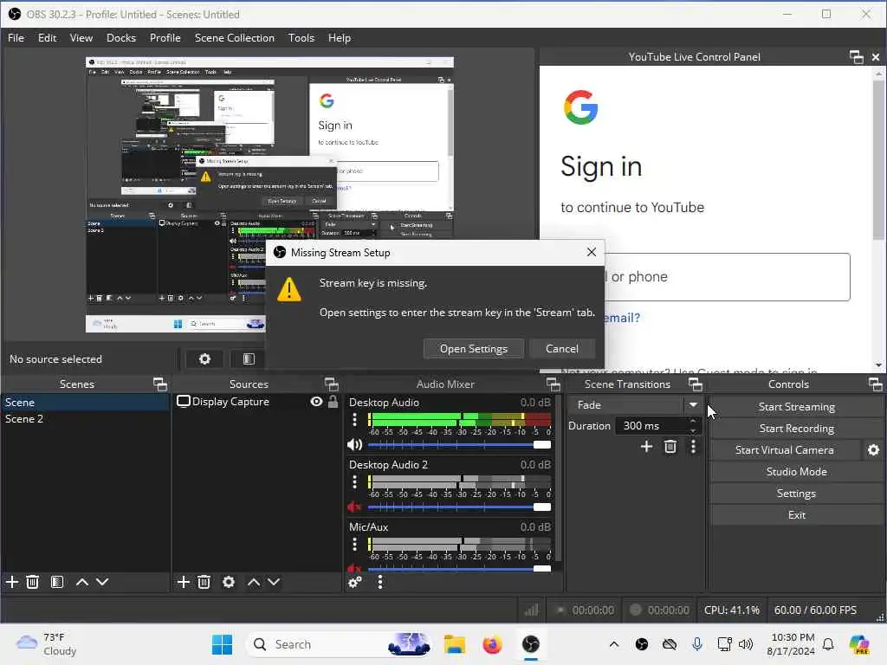
Task: Add a new scene with plus icon
Action: tap(12, 582)
